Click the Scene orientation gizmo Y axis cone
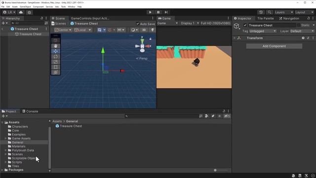Image resolution: width=316 pixels, height=178 pixels. (142, 41)
